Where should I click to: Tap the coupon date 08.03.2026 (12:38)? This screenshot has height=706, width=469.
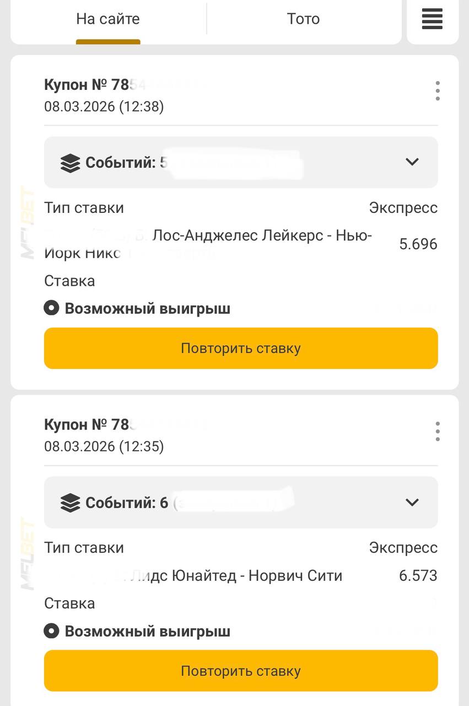(104, 106)
